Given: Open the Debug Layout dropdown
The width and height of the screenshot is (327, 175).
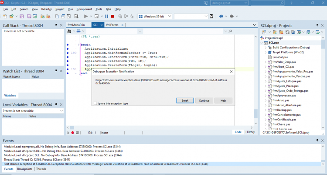Looking at the screenshot, I should pyautogui.click(x=229, y=3).
